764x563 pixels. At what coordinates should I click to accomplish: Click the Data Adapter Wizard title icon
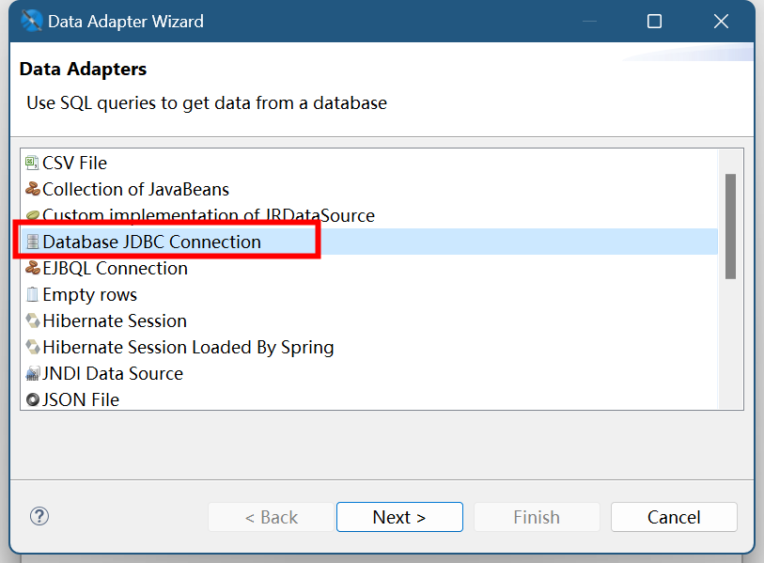[31, 21]
